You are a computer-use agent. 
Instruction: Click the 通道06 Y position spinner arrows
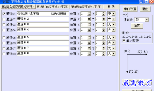(104, 43)
